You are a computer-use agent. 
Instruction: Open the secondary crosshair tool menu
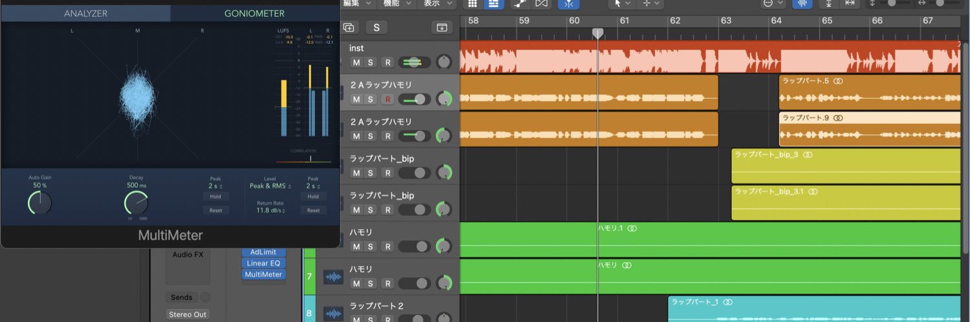[650, 4]
